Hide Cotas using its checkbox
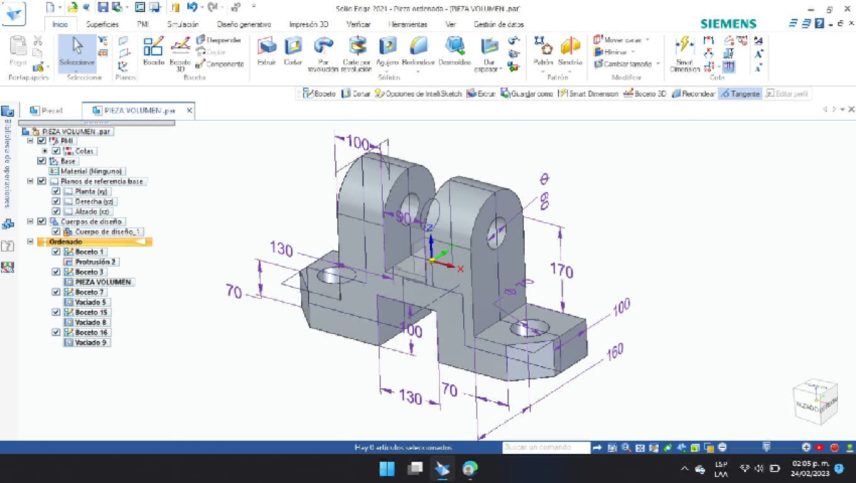 [56, 151]
